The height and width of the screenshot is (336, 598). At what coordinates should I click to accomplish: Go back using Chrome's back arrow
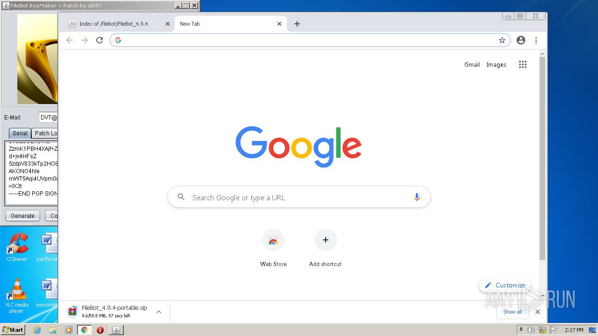(x=70, y=40)
